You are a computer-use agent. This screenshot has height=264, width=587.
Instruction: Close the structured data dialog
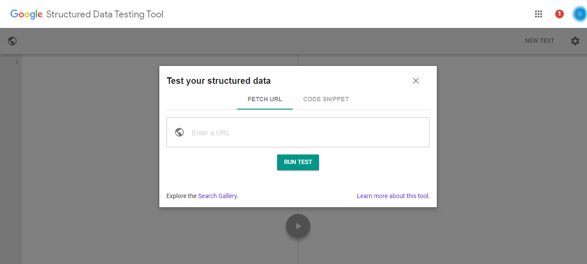pyautogui.click(x=415, y=81)
